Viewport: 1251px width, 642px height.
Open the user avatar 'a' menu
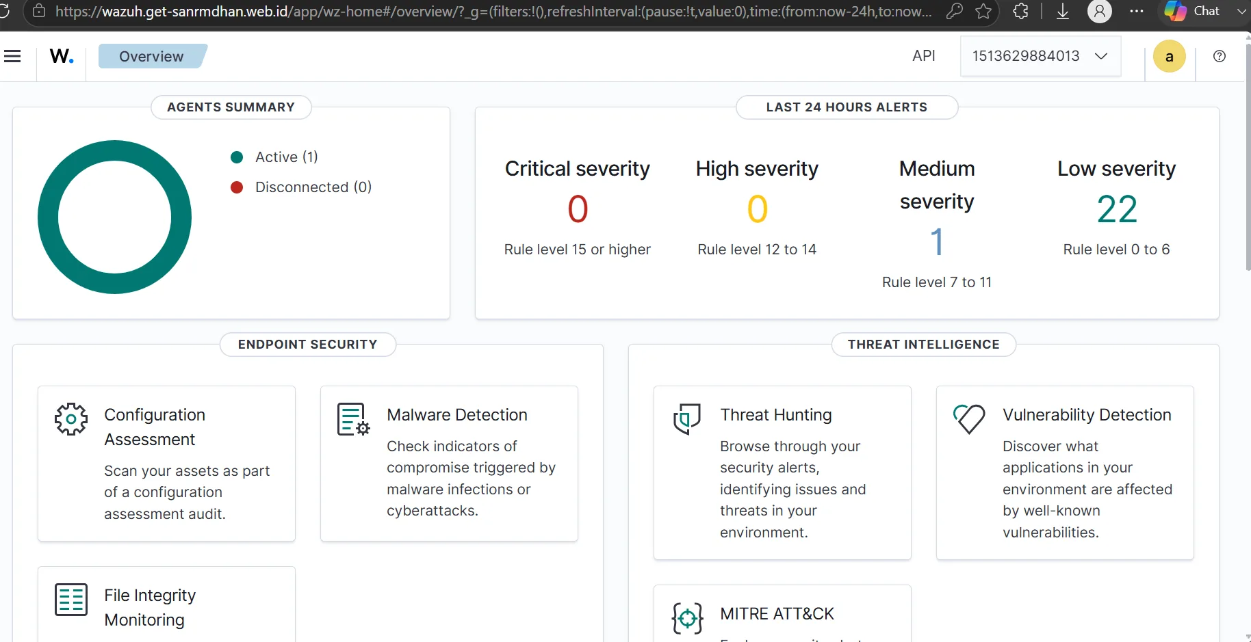[x=1170, y=57]
